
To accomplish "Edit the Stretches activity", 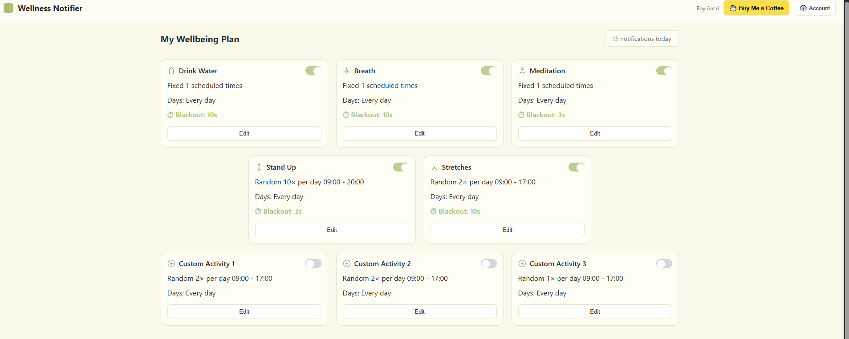I will 508,230.
